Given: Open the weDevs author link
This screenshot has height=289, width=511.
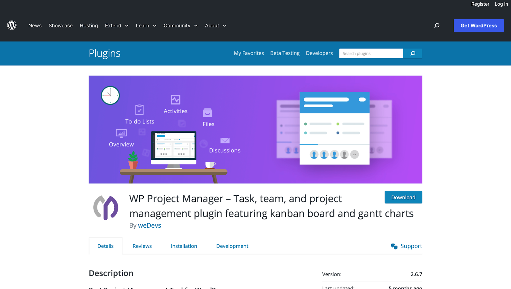Looking at the screenshot, I should point(149,225).
